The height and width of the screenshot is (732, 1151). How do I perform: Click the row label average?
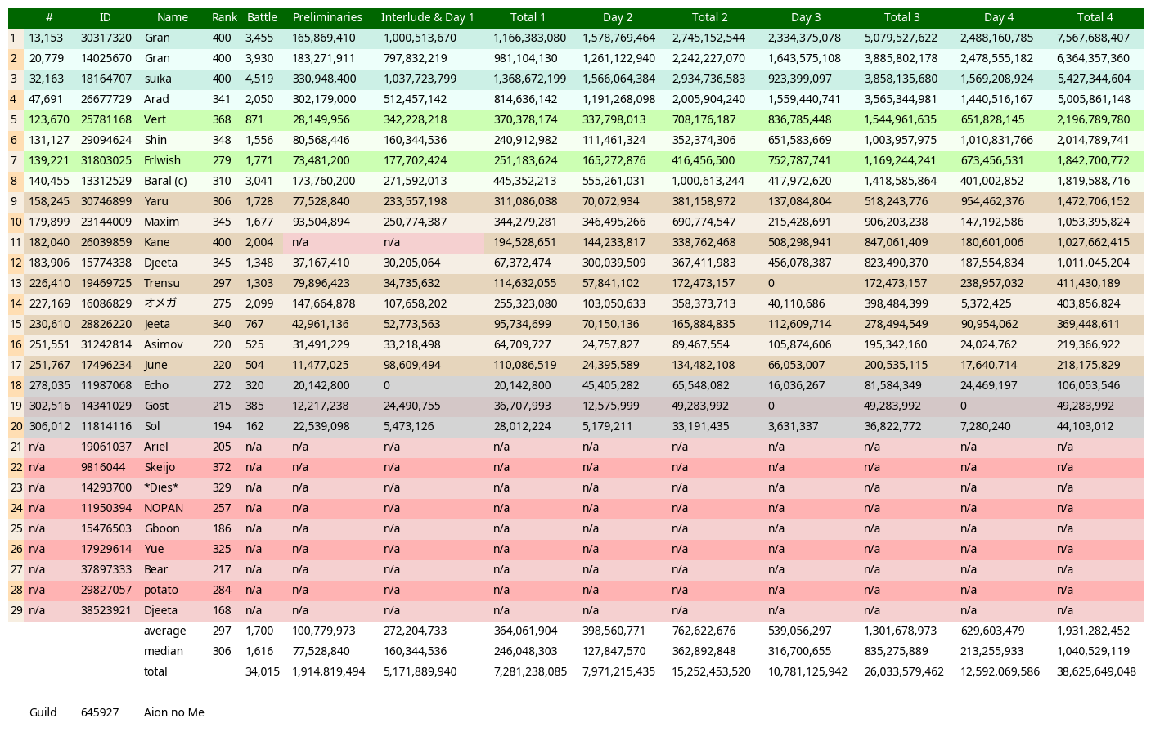[164, 631]
